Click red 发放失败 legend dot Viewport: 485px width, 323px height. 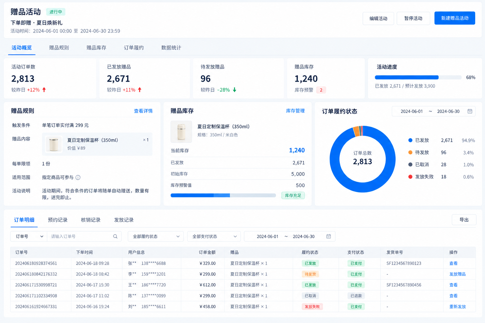point(410,177)
